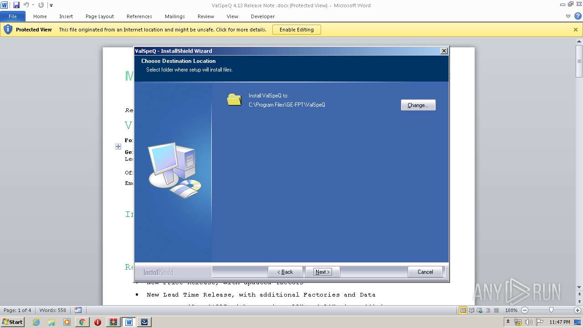Launch Opera from the taskbar
The width and height of the screenshot is (583, 328).
click(97, 322)
